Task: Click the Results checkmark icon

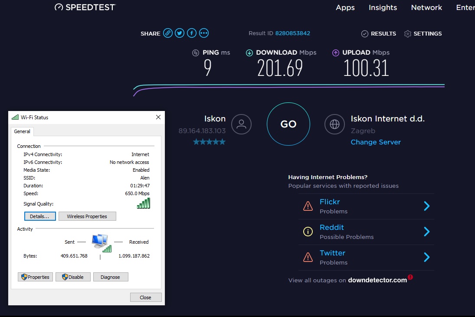Action: (x=365, y=33)
